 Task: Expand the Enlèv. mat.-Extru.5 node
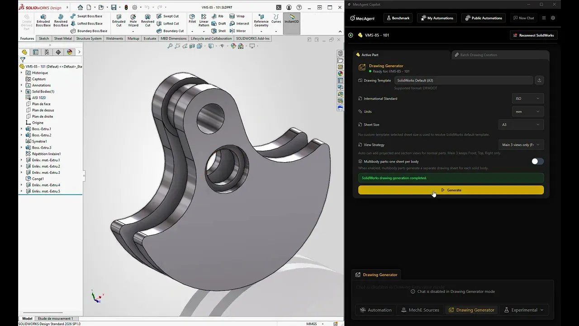tap(21, 191)
